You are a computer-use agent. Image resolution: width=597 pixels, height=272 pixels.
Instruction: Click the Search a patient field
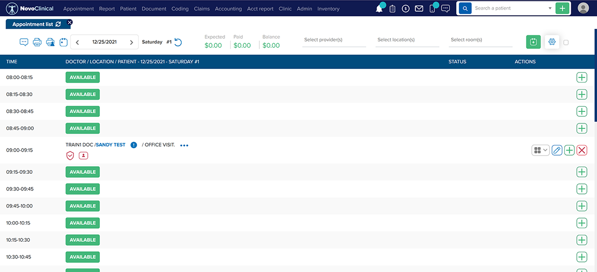[x=510, y=9]
